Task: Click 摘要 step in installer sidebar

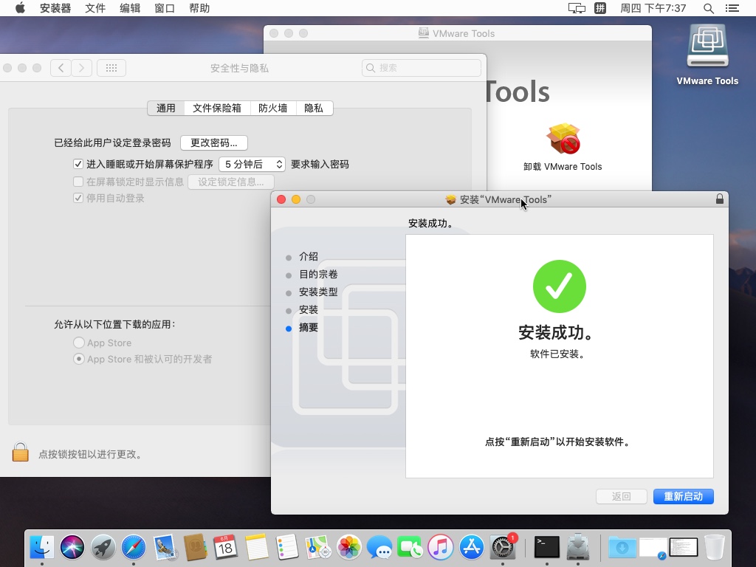Action: (308, 327)
